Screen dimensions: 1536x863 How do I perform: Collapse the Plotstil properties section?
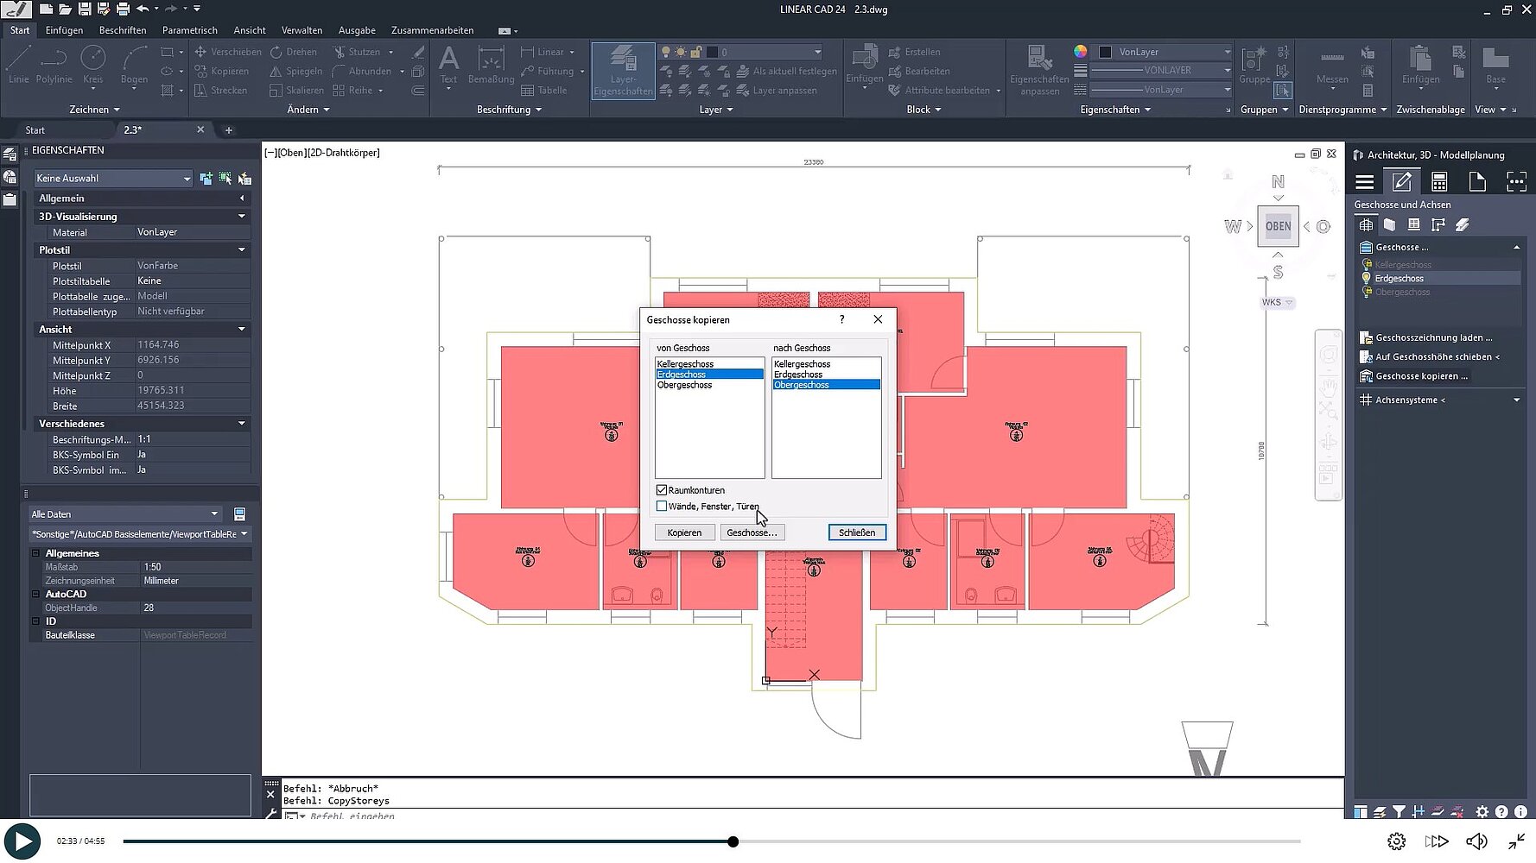[x=242, y=250]
